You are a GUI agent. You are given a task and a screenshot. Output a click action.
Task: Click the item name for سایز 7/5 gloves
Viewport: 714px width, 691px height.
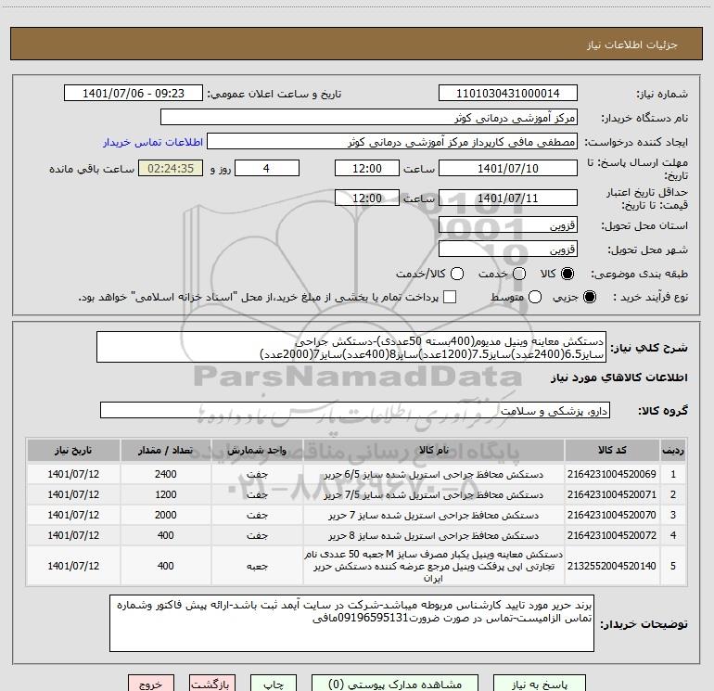pos(434,494)
